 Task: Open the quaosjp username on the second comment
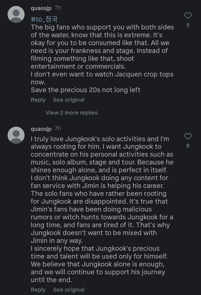[x=41, y=129]
